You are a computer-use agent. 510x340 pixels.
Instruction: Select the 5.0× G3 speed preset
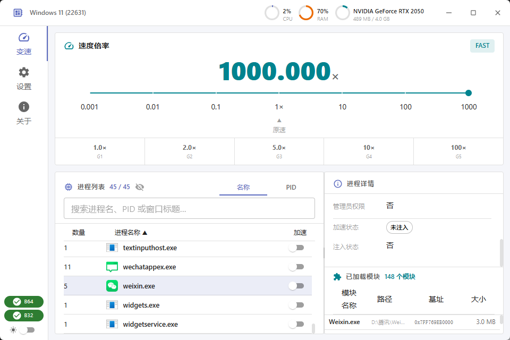[279, 151]
